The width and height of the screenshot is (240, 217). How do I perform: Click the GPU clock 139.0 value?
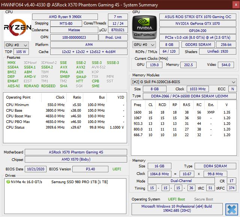[x=154, y=65]
